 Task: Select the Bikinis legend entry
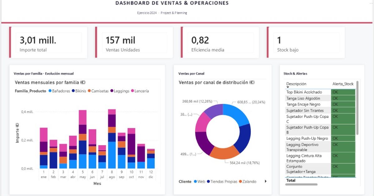[x=79, y=91]
